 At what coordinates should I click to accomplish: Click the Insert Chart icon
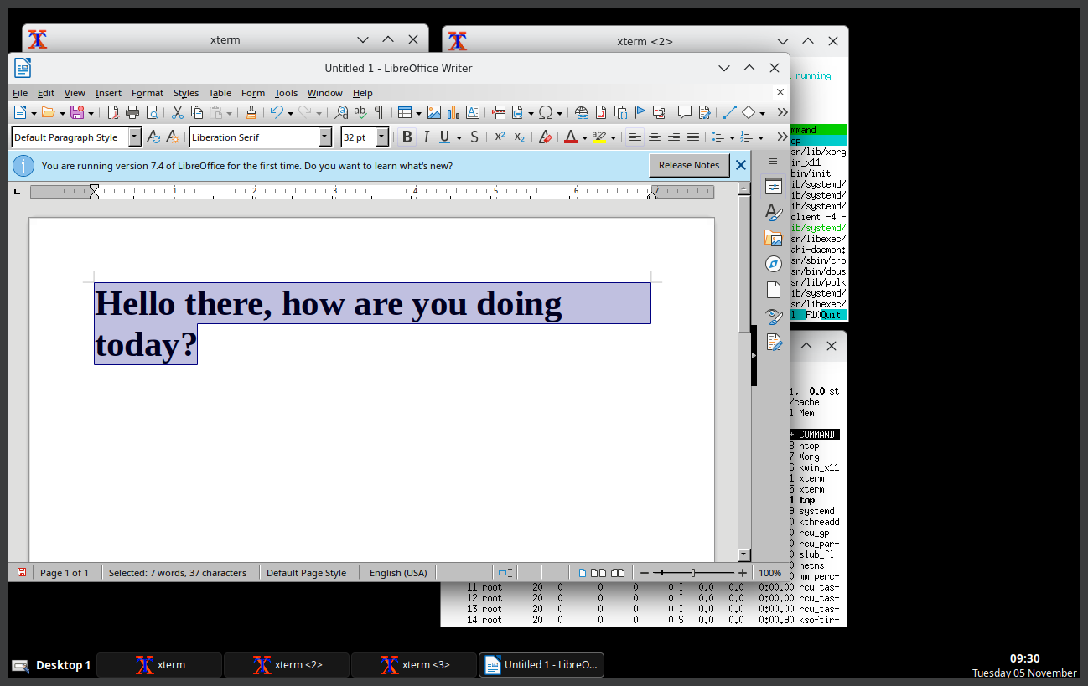(453, 112)
